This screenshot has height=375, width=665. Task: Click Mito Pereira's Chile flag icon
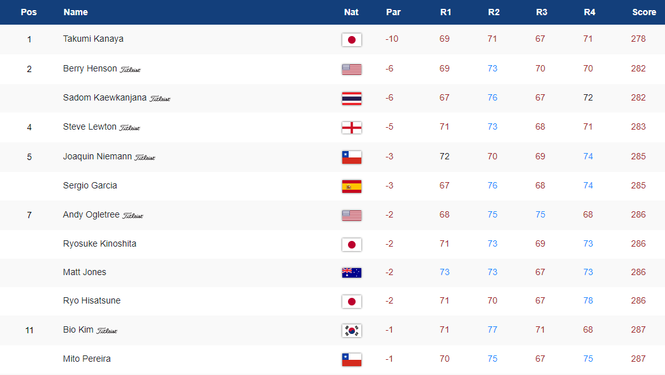pyautogui.click(x=351, y=359)
